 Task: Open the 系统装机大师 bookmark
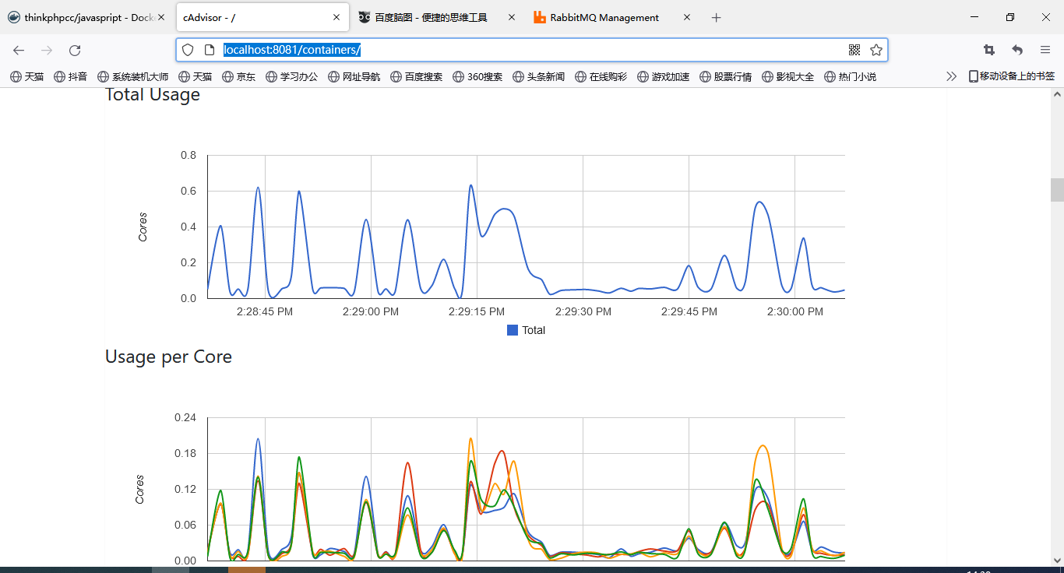(133, 76)
